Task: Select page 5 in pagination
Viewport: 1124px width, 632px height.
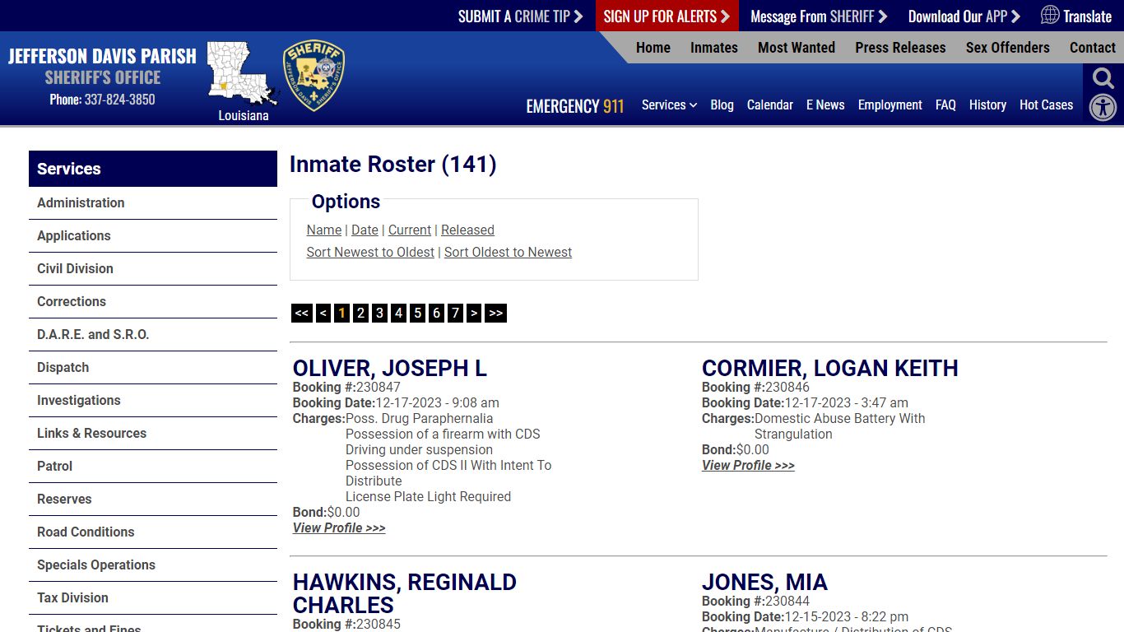Action: (x=417, y=313)
